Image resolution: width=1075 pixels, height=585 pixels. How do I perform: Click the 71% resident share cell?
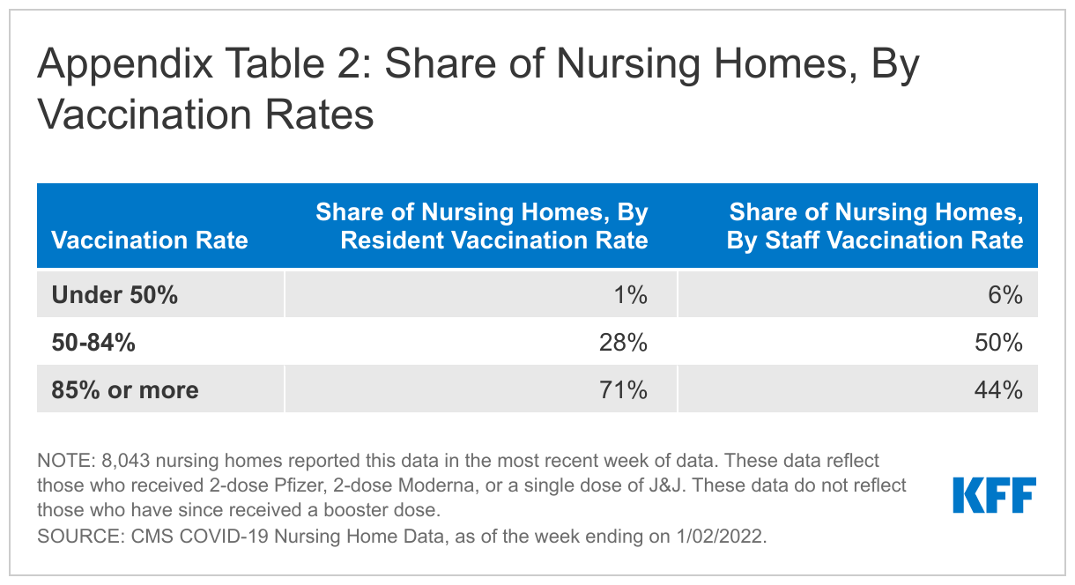(x=481, y=389)
